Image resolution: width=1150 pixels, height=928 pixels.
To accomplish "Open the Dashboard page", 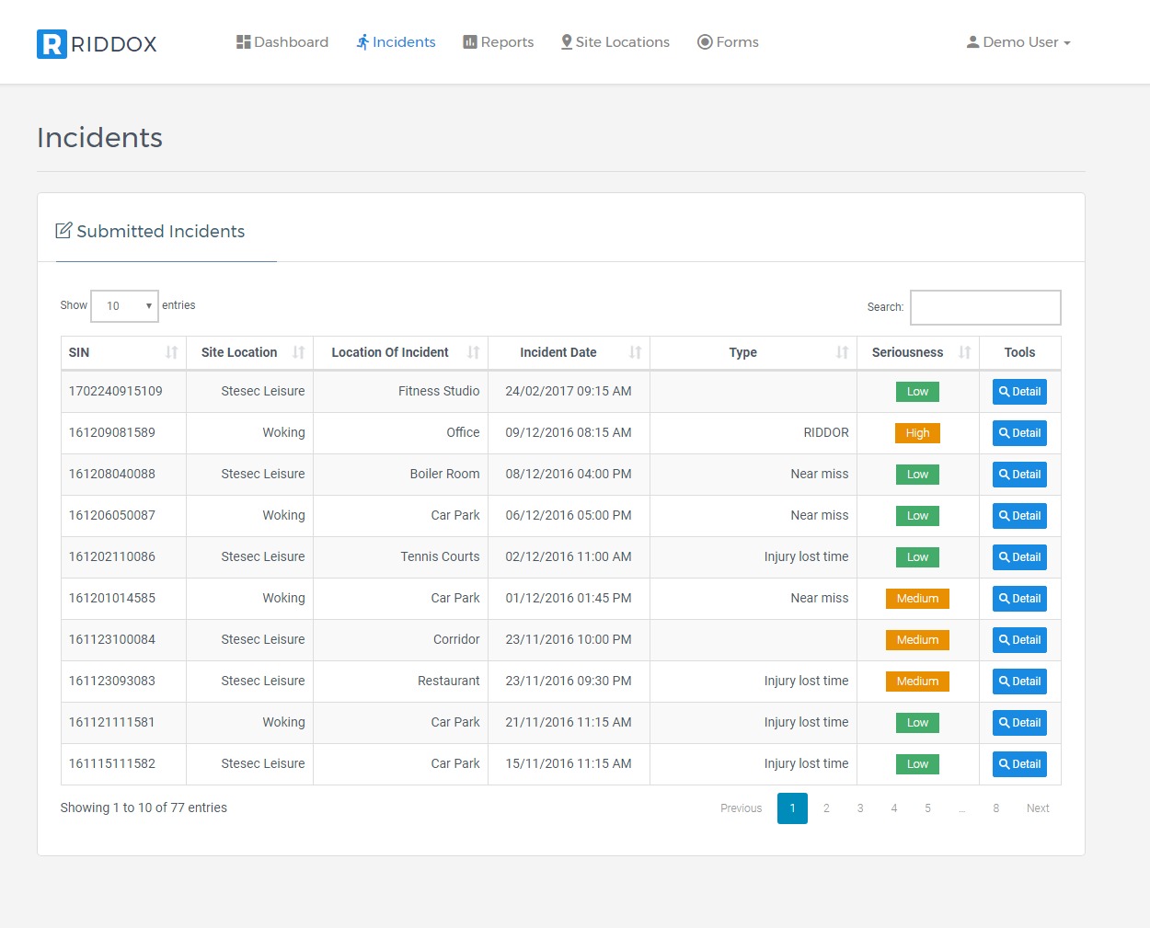I will pyautogui.click(x=282, y=42).
